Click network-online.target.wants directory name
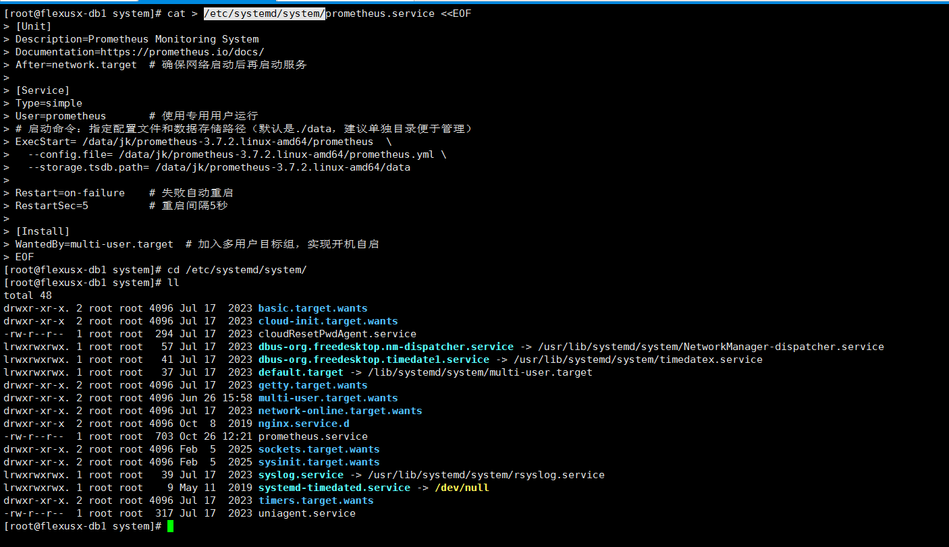949x547 pixels. tap(340, 411)
